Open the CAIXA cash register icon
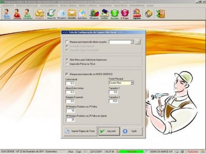206x154 pixels. click(x=104, y=14)
